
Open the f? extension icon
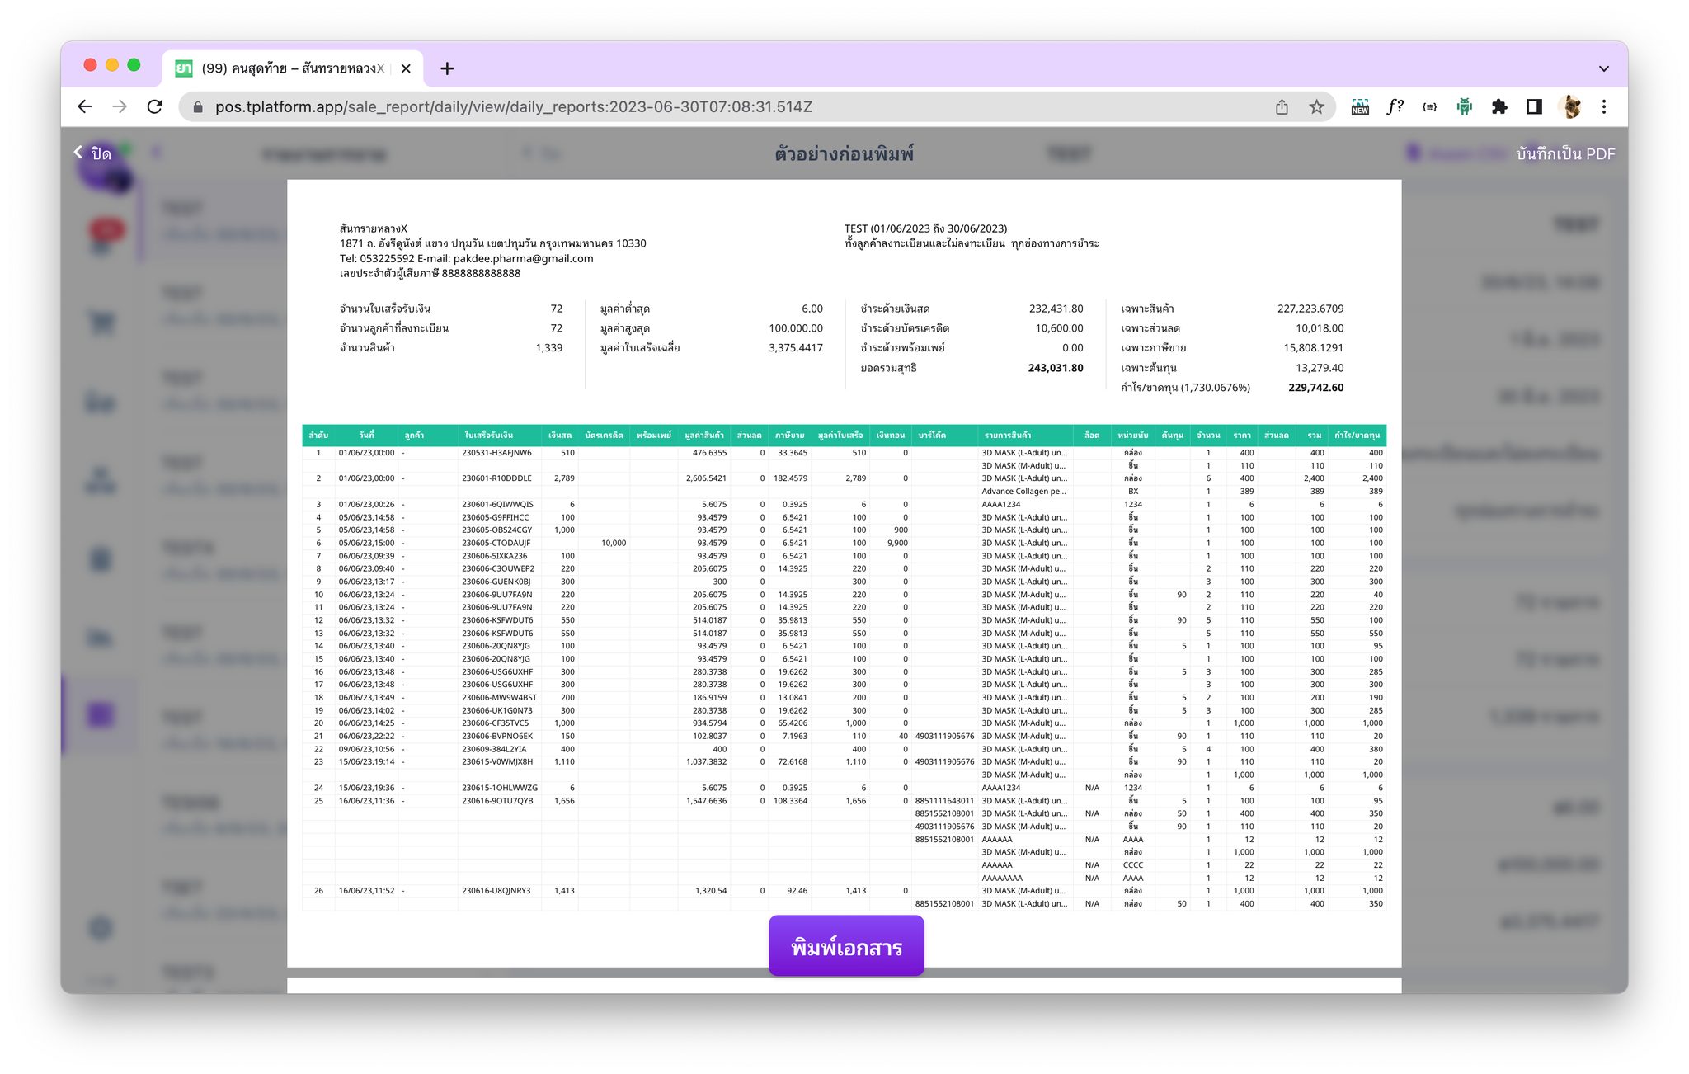[1395, 106]
